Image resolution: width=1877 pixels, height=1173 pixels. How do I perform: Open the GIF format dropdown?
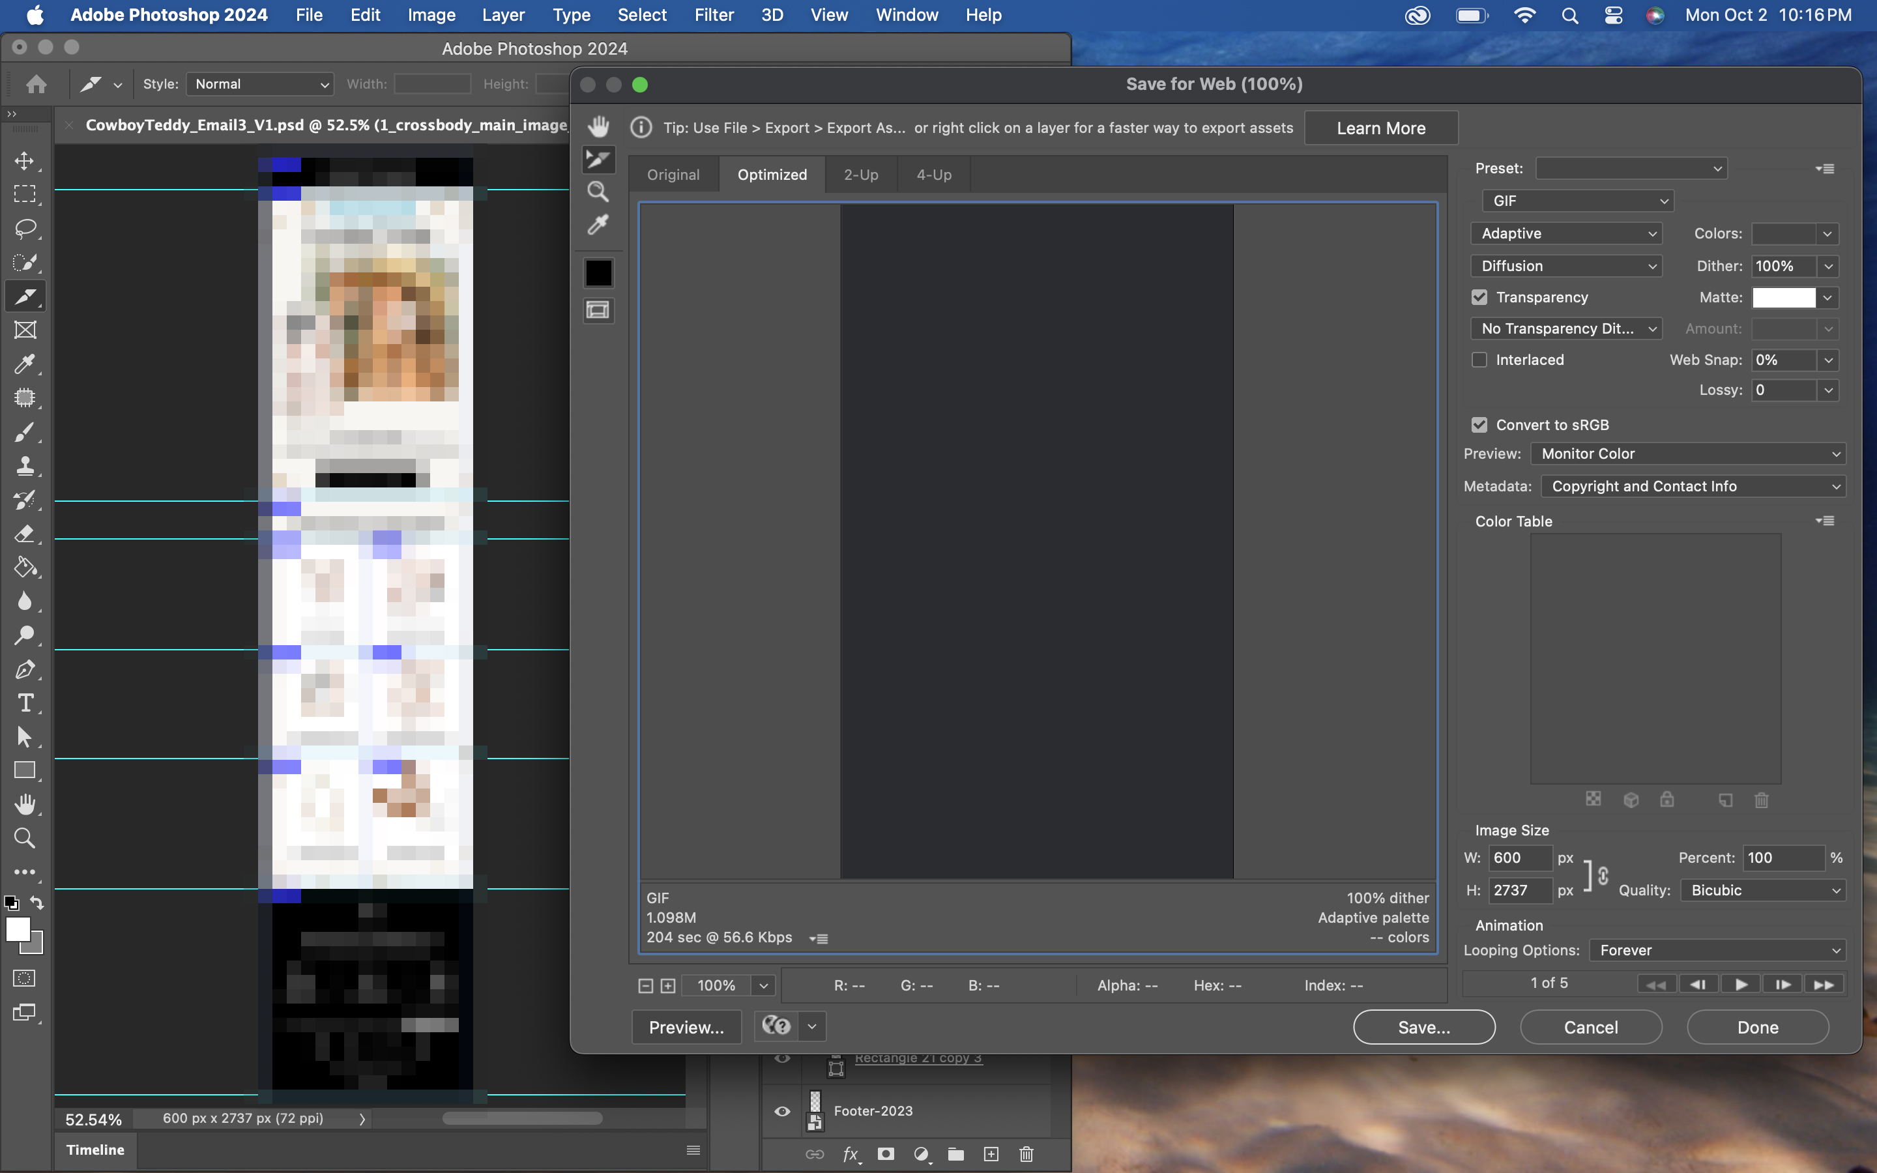click(1577, 200)
